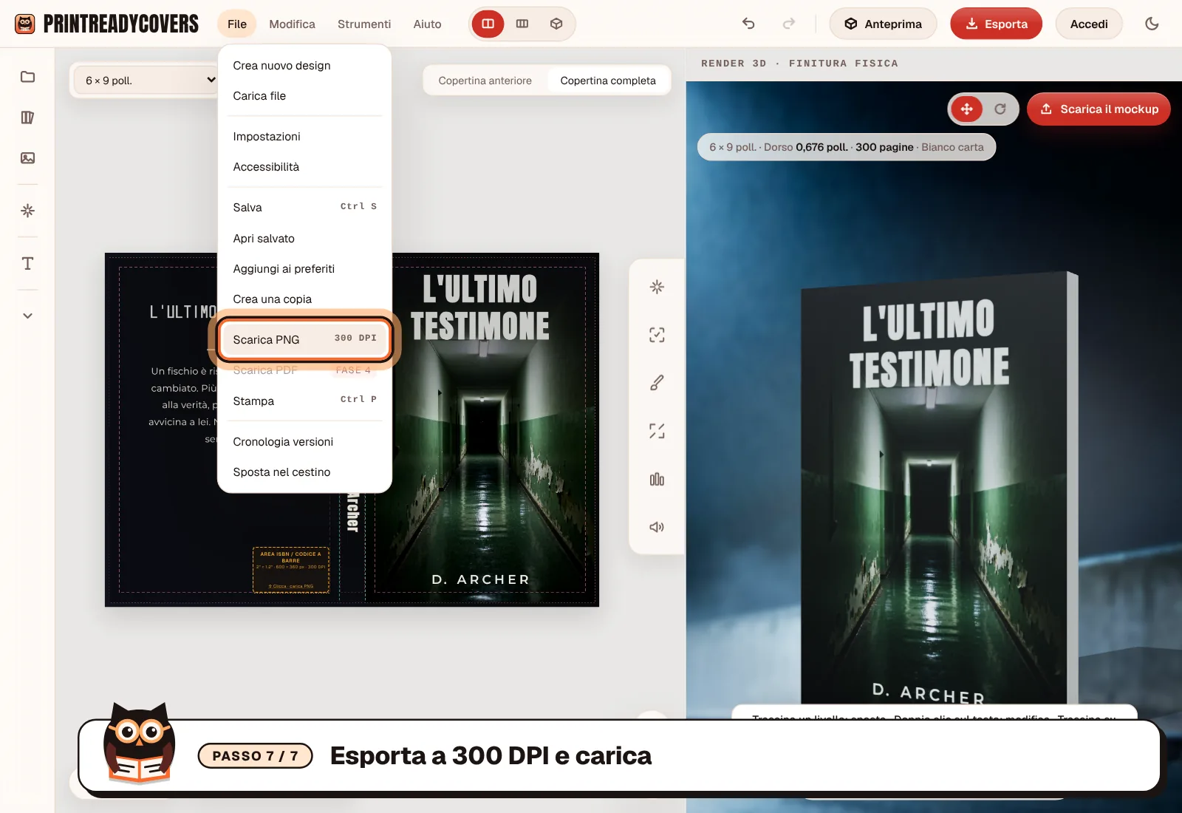This screenshot has height=813, width=1182.
Task: Click the bar chart icon in floating toolbar
Action: [657, 479]
